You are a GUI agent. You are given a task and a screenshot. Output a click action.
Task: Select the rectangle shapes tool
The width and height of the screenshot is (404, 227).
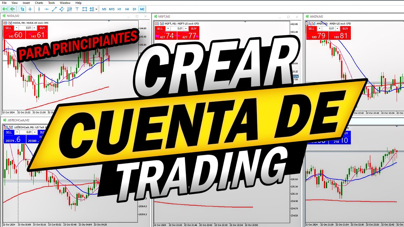tap(85, 9)
